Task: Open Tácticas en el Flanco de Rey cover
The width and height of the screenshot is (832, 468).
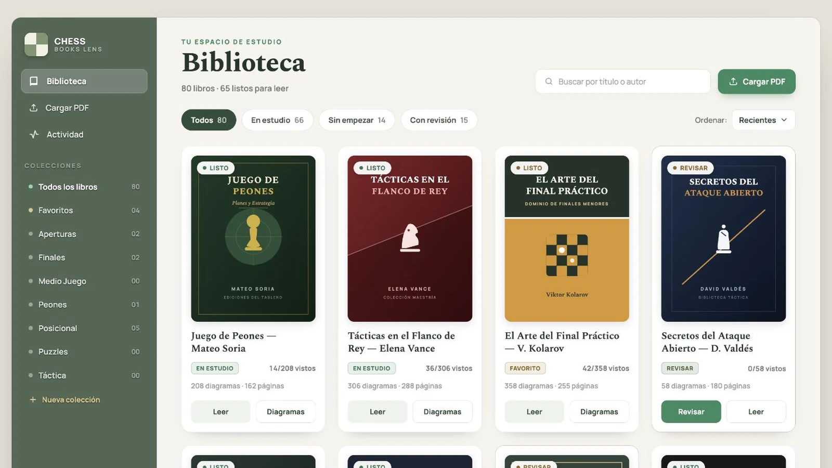Action: click(410, 239)
